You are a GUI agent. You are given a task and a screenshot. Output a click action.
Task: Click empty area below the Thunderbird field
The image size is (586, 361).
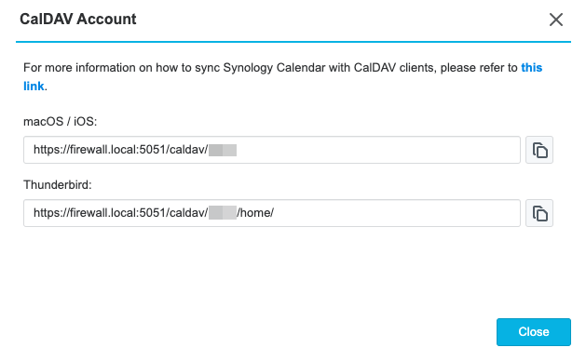(272, 273)
